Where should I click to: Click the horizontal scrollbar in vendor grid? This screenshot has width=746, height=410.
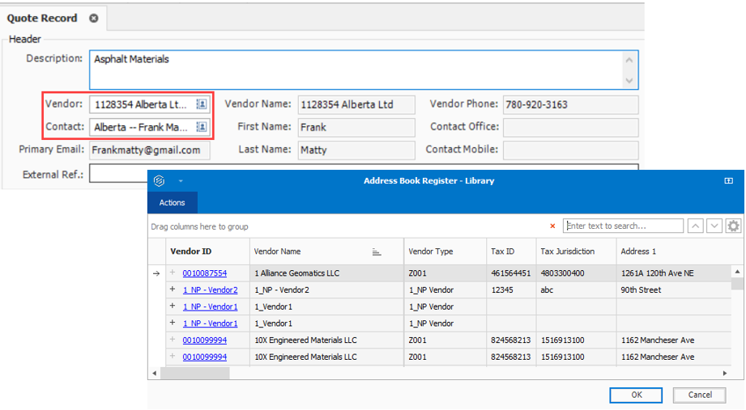tap(194, 373)
